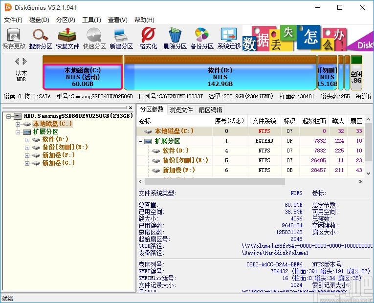Open the 备份分区 (Backup Partition) tool

click(x=202, y=37)
